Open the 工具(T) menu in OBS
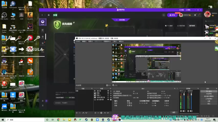 tap(115, 41)
